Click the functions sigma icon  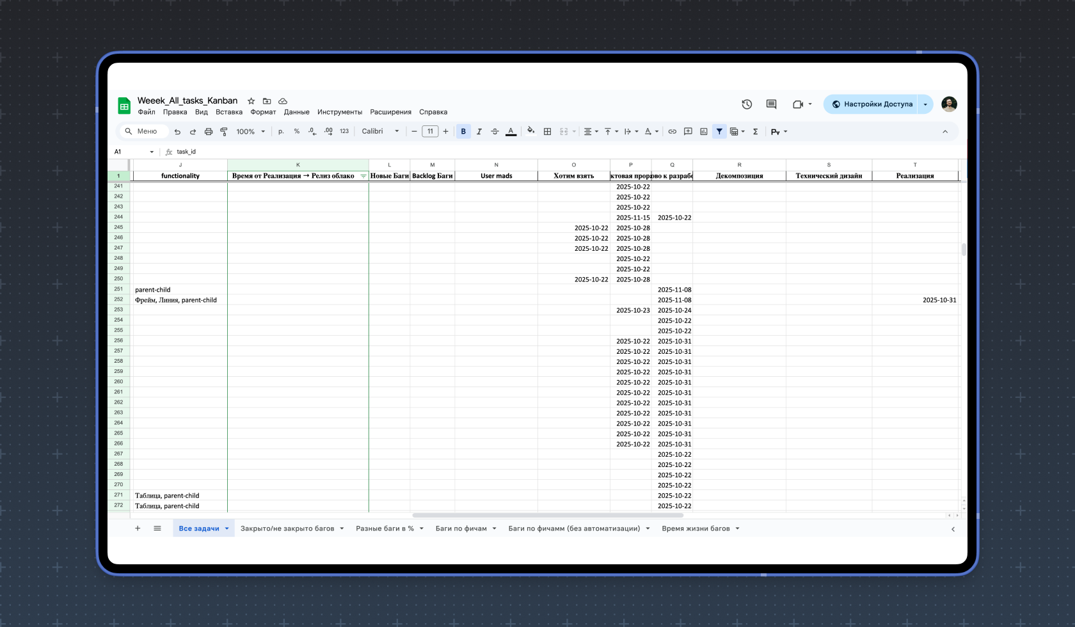tap(756, 132)
